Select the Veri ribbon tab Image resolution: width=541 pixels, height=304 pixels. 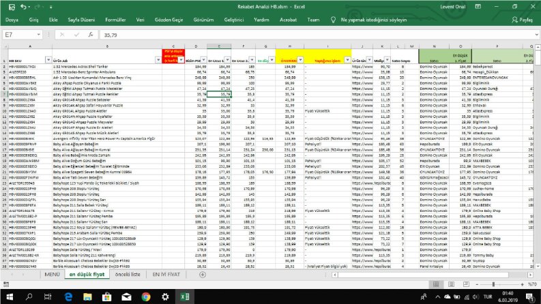tap(140, 20)
